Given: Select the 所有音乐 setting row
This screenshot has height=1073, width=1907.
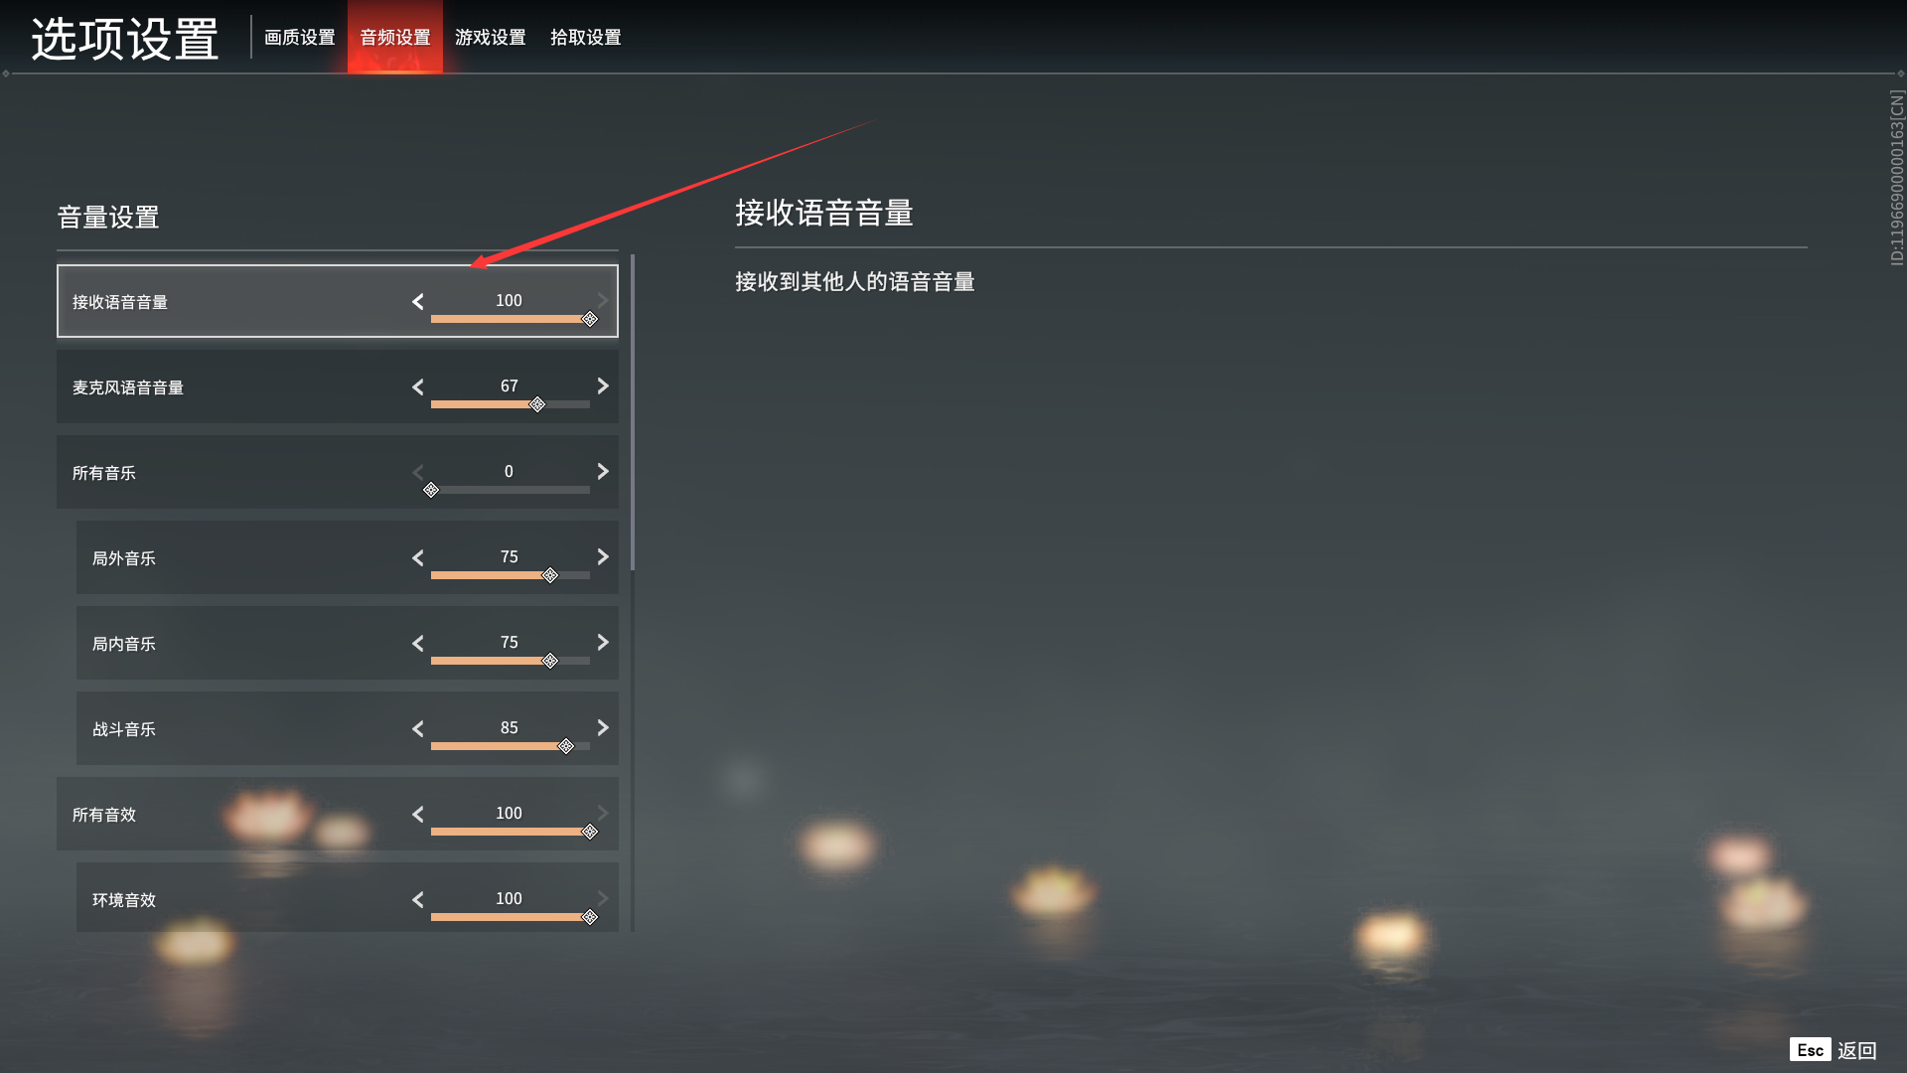Looking at the screenshot, I should [x=338, y=472].
